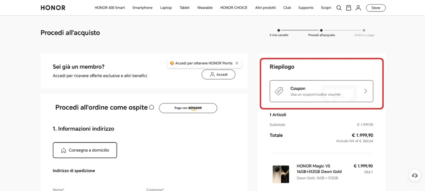The height and width of the screenshot is (191, 425).
Task: Click the Accedi login button
Action: coord(218,74)
